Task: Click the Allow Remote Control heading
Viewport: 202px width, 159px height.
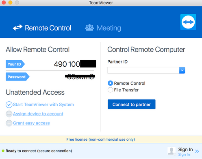Action: (37, 50)
